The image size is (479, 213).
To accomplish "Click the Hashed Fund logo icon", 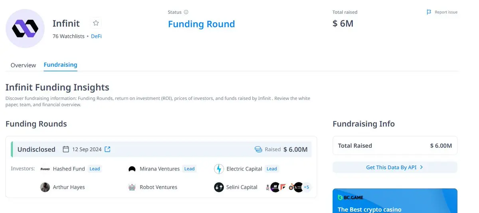I will pyautogui.click(x=45, y=169).
